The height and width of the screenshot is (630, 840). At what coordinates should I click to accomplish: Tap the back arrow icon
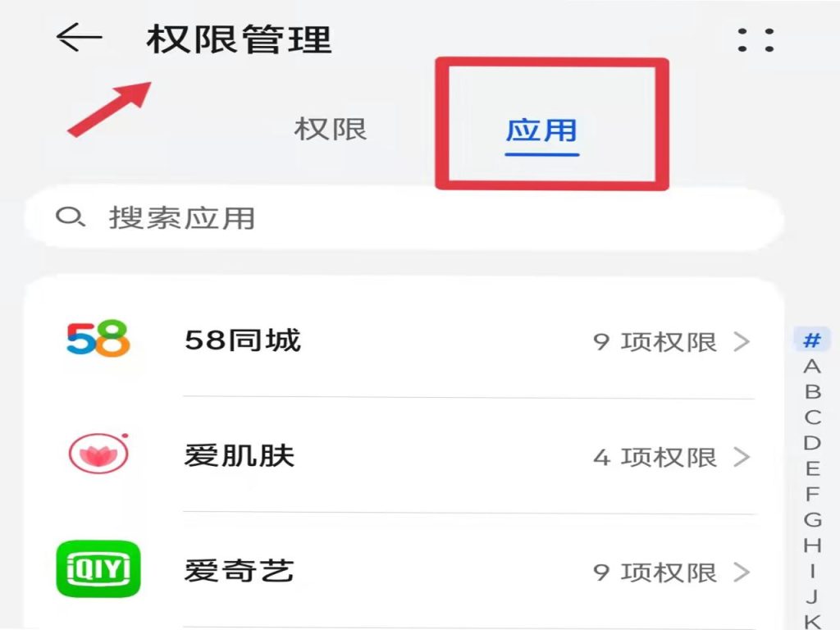coord(80,38)
